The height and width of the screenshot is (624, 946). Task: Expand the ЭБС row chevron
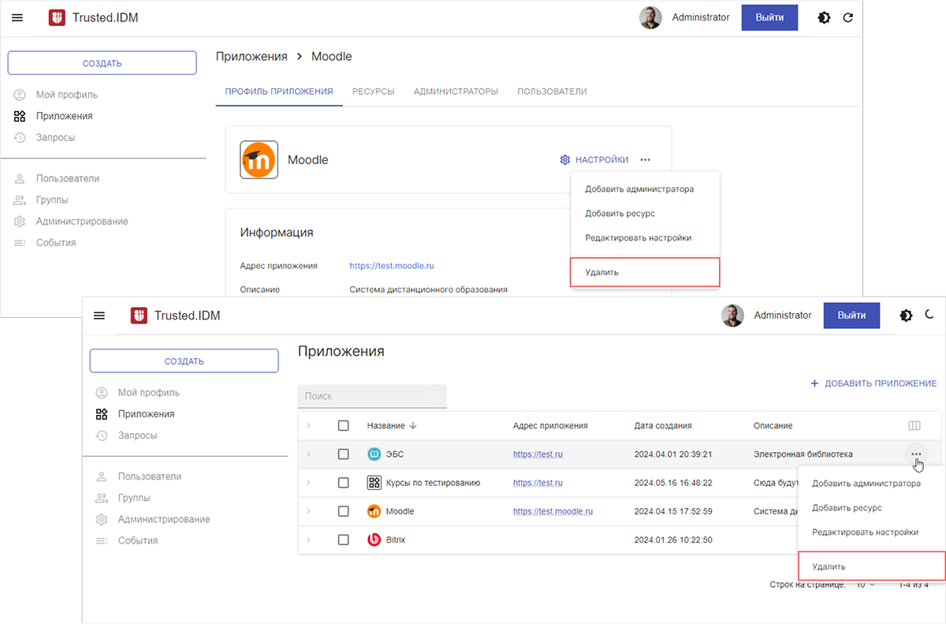pyautogui.click(x=308, y=454)
